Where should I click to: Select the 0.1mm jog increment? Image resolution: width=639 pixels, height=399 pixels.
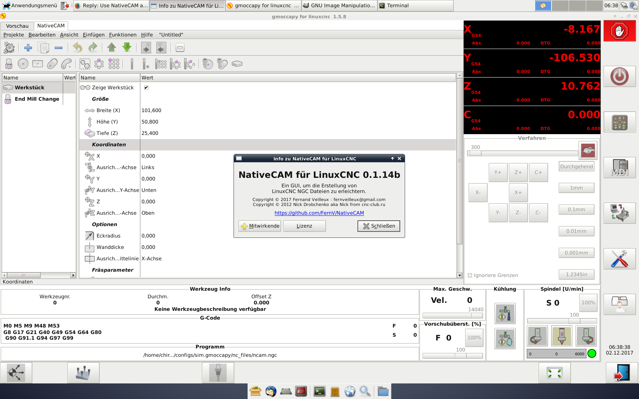[576, 209]
